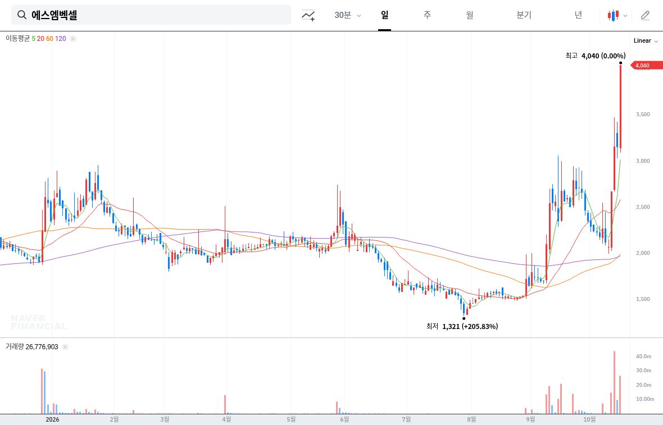
Task: Click the 30.0m volume axis label
Action: [643, 371]
